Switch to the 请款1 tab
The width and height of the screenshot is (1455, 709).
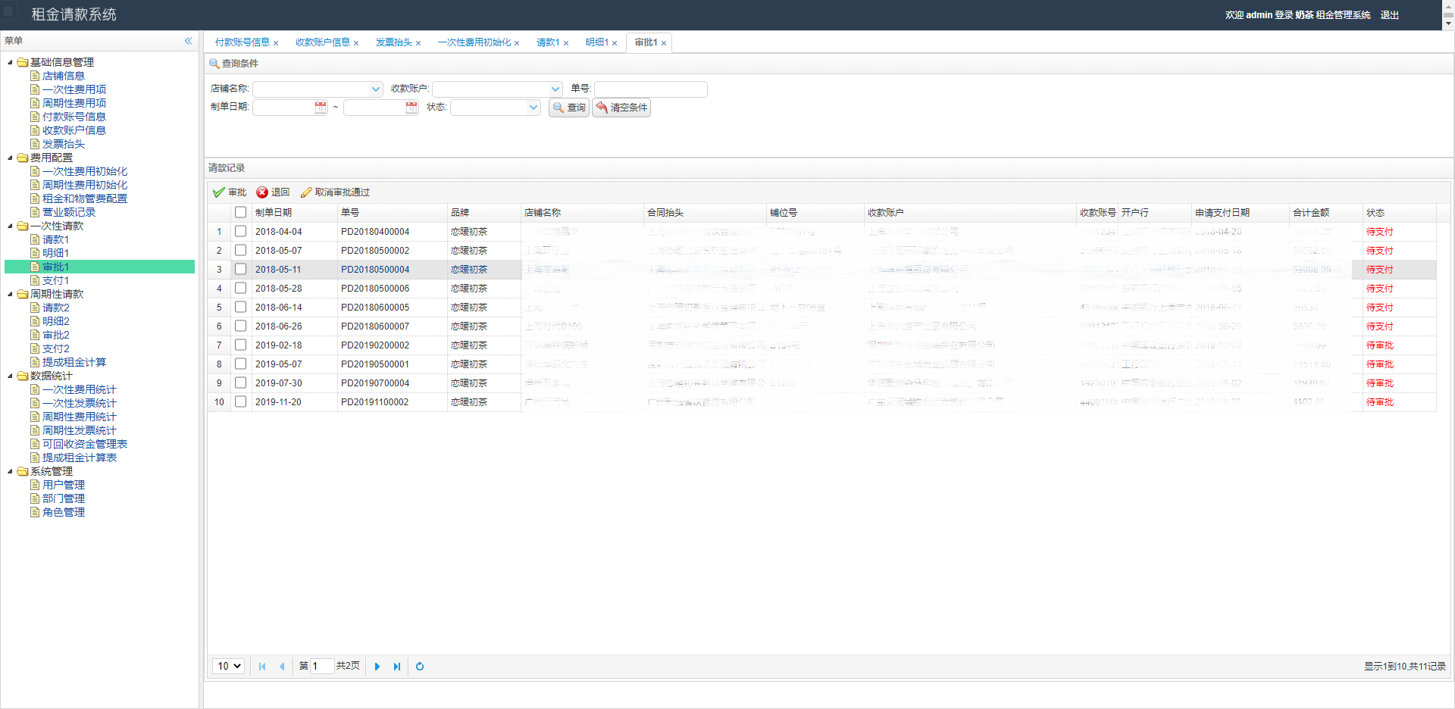coord(547,42)
